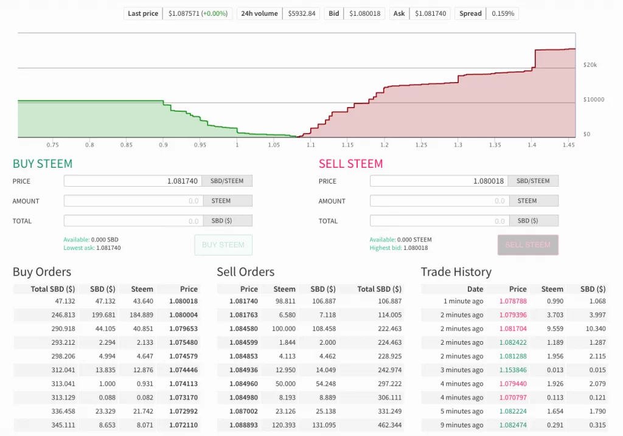
Task: Click the Highest bid 1.080018 link
Action: click(399, 248)
